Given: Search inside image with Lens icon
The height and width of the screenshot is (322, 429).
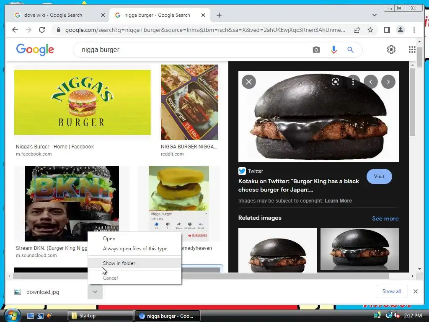Looking at the screenshot, I should click(x=336, y=82).
